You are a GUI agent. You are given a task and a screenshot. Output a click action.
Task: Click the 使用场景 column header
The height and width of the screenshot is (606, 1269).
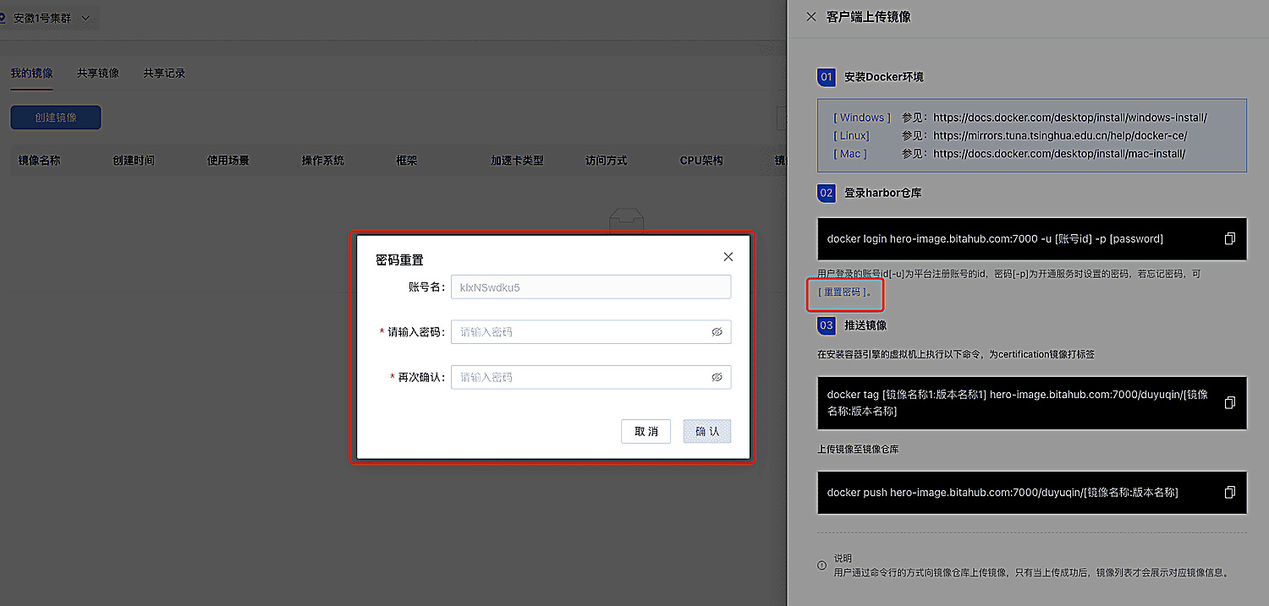point(228,160)
